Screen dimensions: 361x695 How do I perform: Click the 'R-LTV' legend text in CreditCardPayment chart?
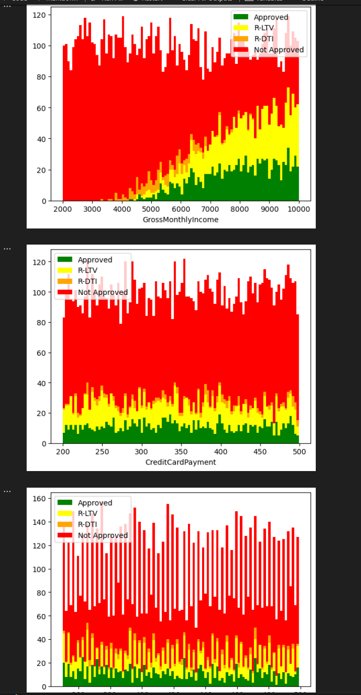point(87,270)
